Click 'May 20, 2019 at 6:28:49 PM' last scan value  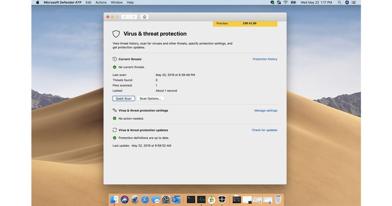click(175, 75)
